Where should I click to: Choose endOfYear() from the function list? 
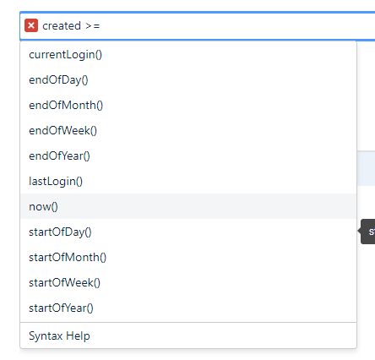point(188,155)
